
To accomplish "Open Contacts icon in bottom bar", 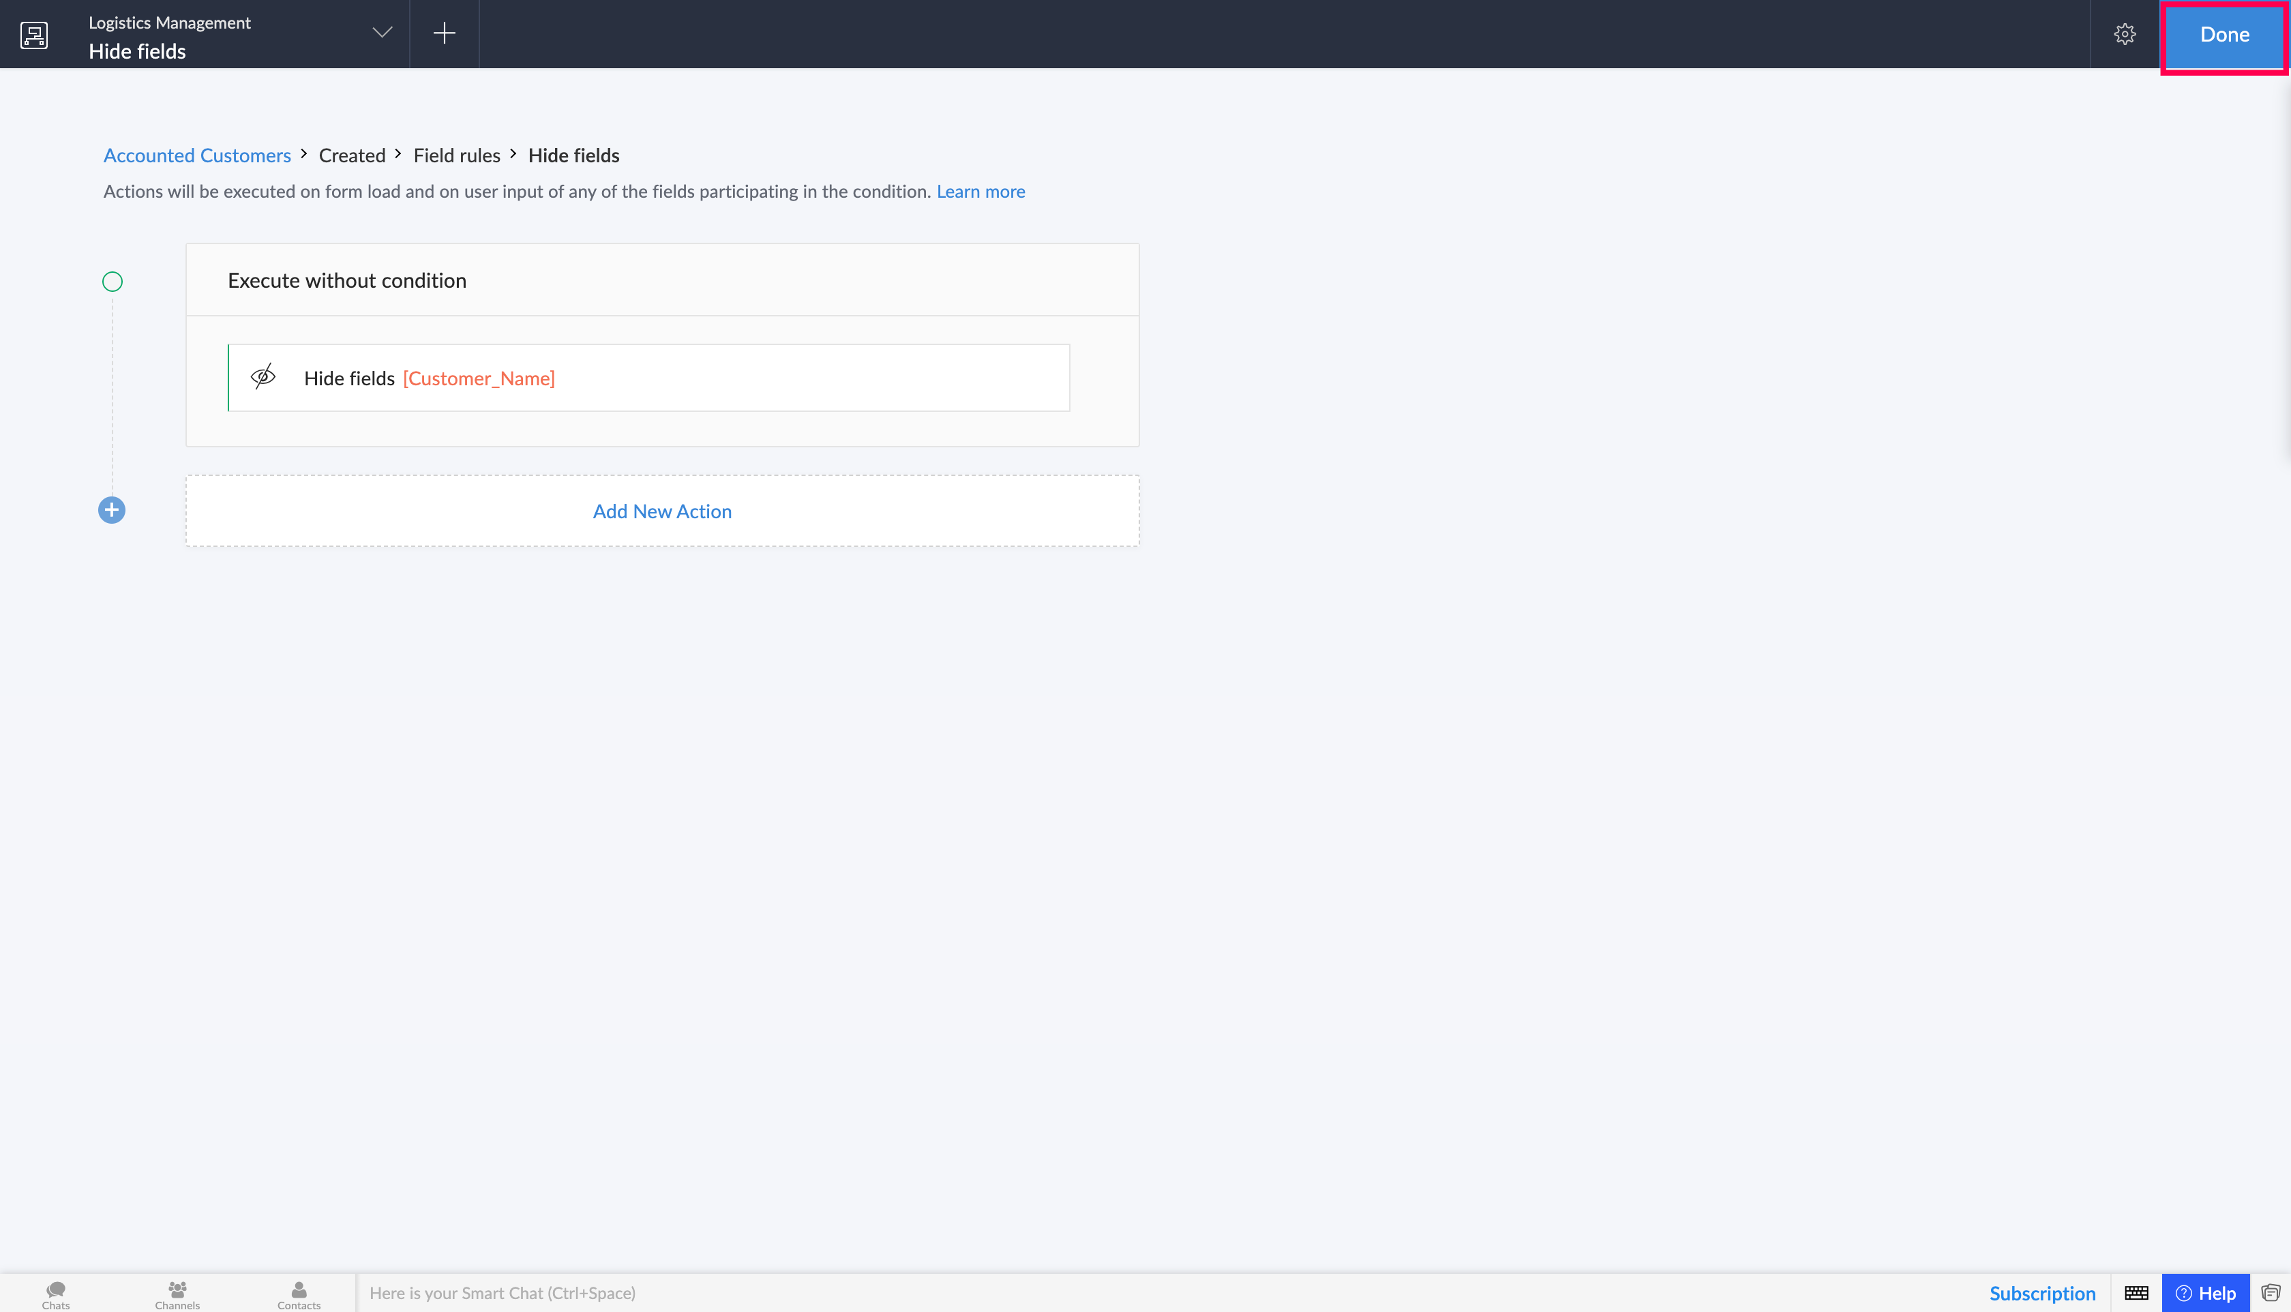I will [299, 1294].
